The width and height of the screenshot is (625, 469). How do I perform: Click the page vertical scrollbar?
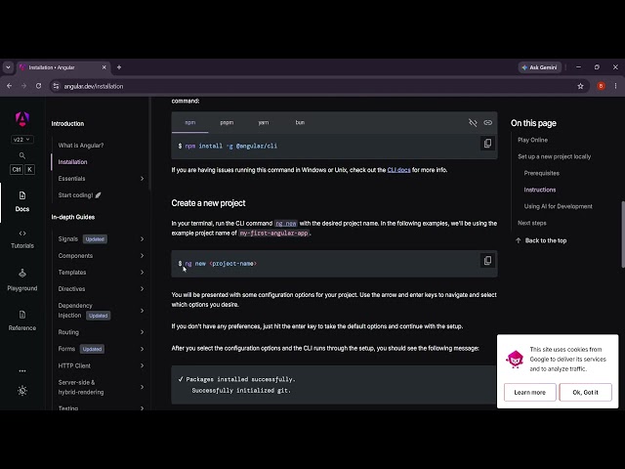pyautogui.click(x=623, y=234)
